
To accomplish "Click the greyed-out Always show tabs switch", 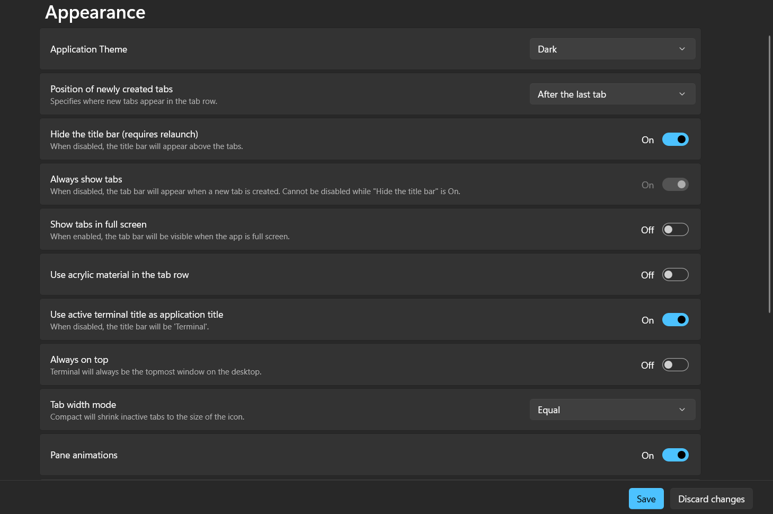I will [x=676, y=185].
